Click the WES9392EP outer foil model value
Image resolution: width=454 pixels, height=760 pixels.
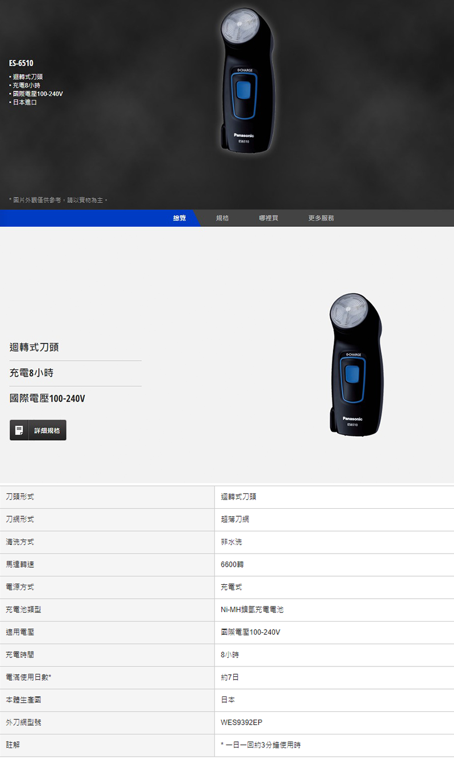tap(242, 723)
